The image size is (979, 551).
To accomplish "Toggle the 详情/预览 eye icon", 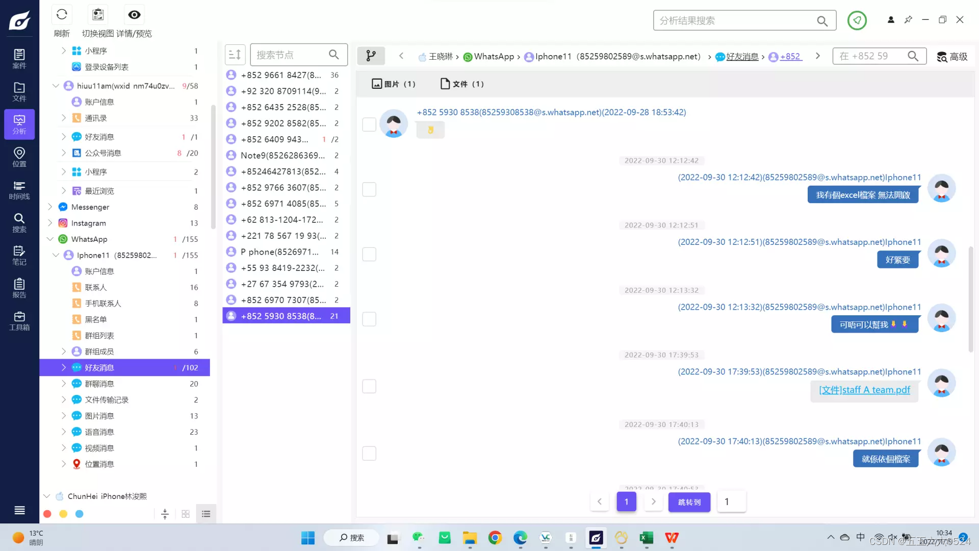I will [x=134, y=15].
